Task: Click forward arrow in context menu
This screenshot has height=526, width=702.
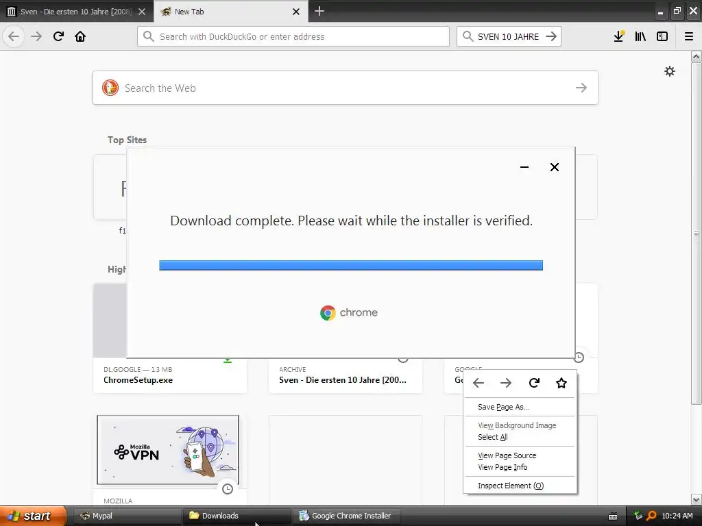Action: point(506,383)
